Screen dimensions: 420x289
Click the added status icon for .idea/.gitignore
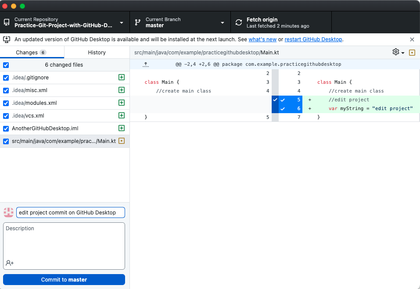click(x=122, y=77)
